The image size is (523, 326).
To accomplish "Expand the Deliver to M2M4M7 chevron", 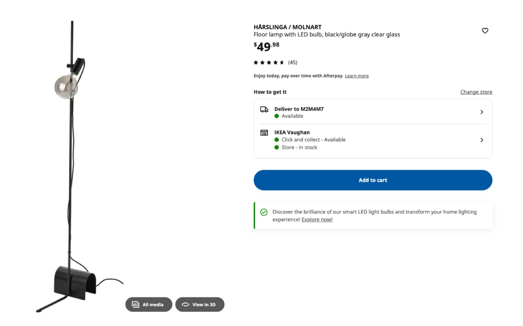I will [482, 112].
